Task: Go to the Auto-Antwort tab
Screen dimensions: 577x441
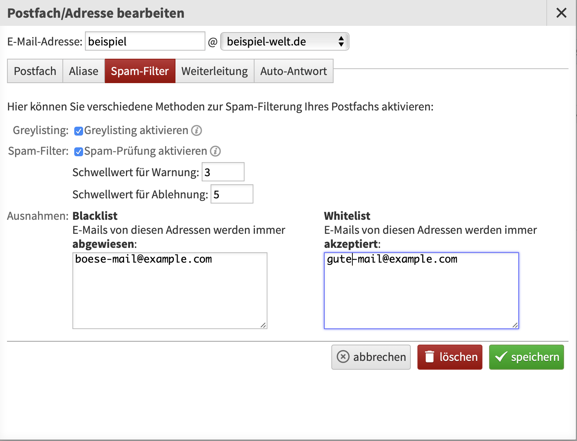Action: click(x=294, y=71)
